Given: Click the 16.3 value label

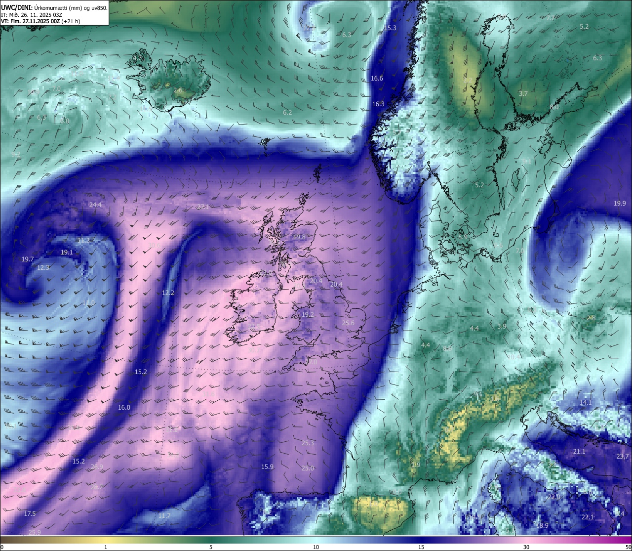Looking at the screenshot, I should tap(378, 104).
